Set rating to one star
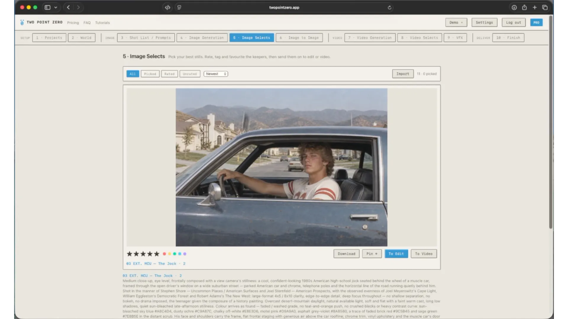Viewport: 568px width, 319px height. tap(130, 254)
